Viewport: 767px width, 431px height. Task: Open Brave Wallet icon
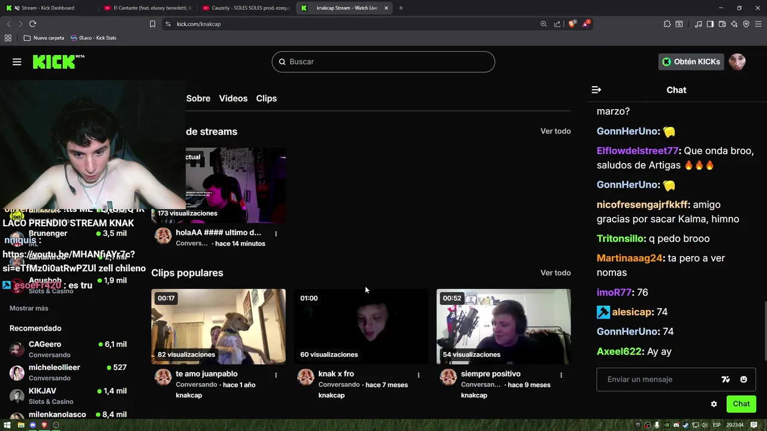pos(722,24)
